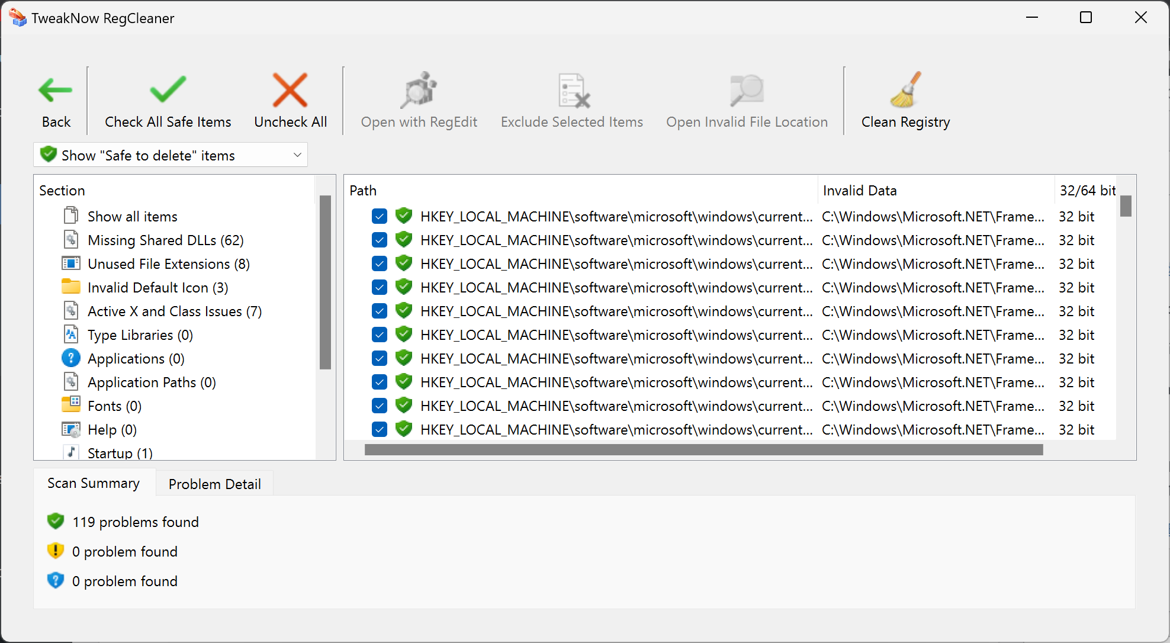Image resolution: width=1170 pixels, height=643 pixels.
Task: Click blue question shield in Scan Summary
Action: pyautogui.click(x=56, y=580)
